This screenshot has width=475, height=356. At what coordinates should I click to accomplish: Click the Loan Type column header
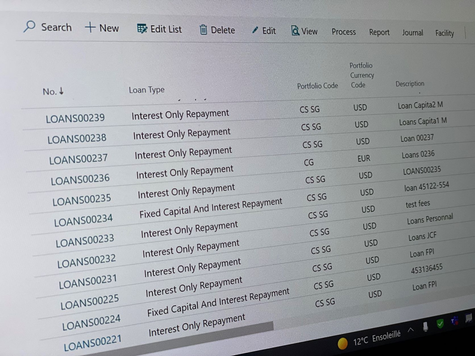point(147,90)
